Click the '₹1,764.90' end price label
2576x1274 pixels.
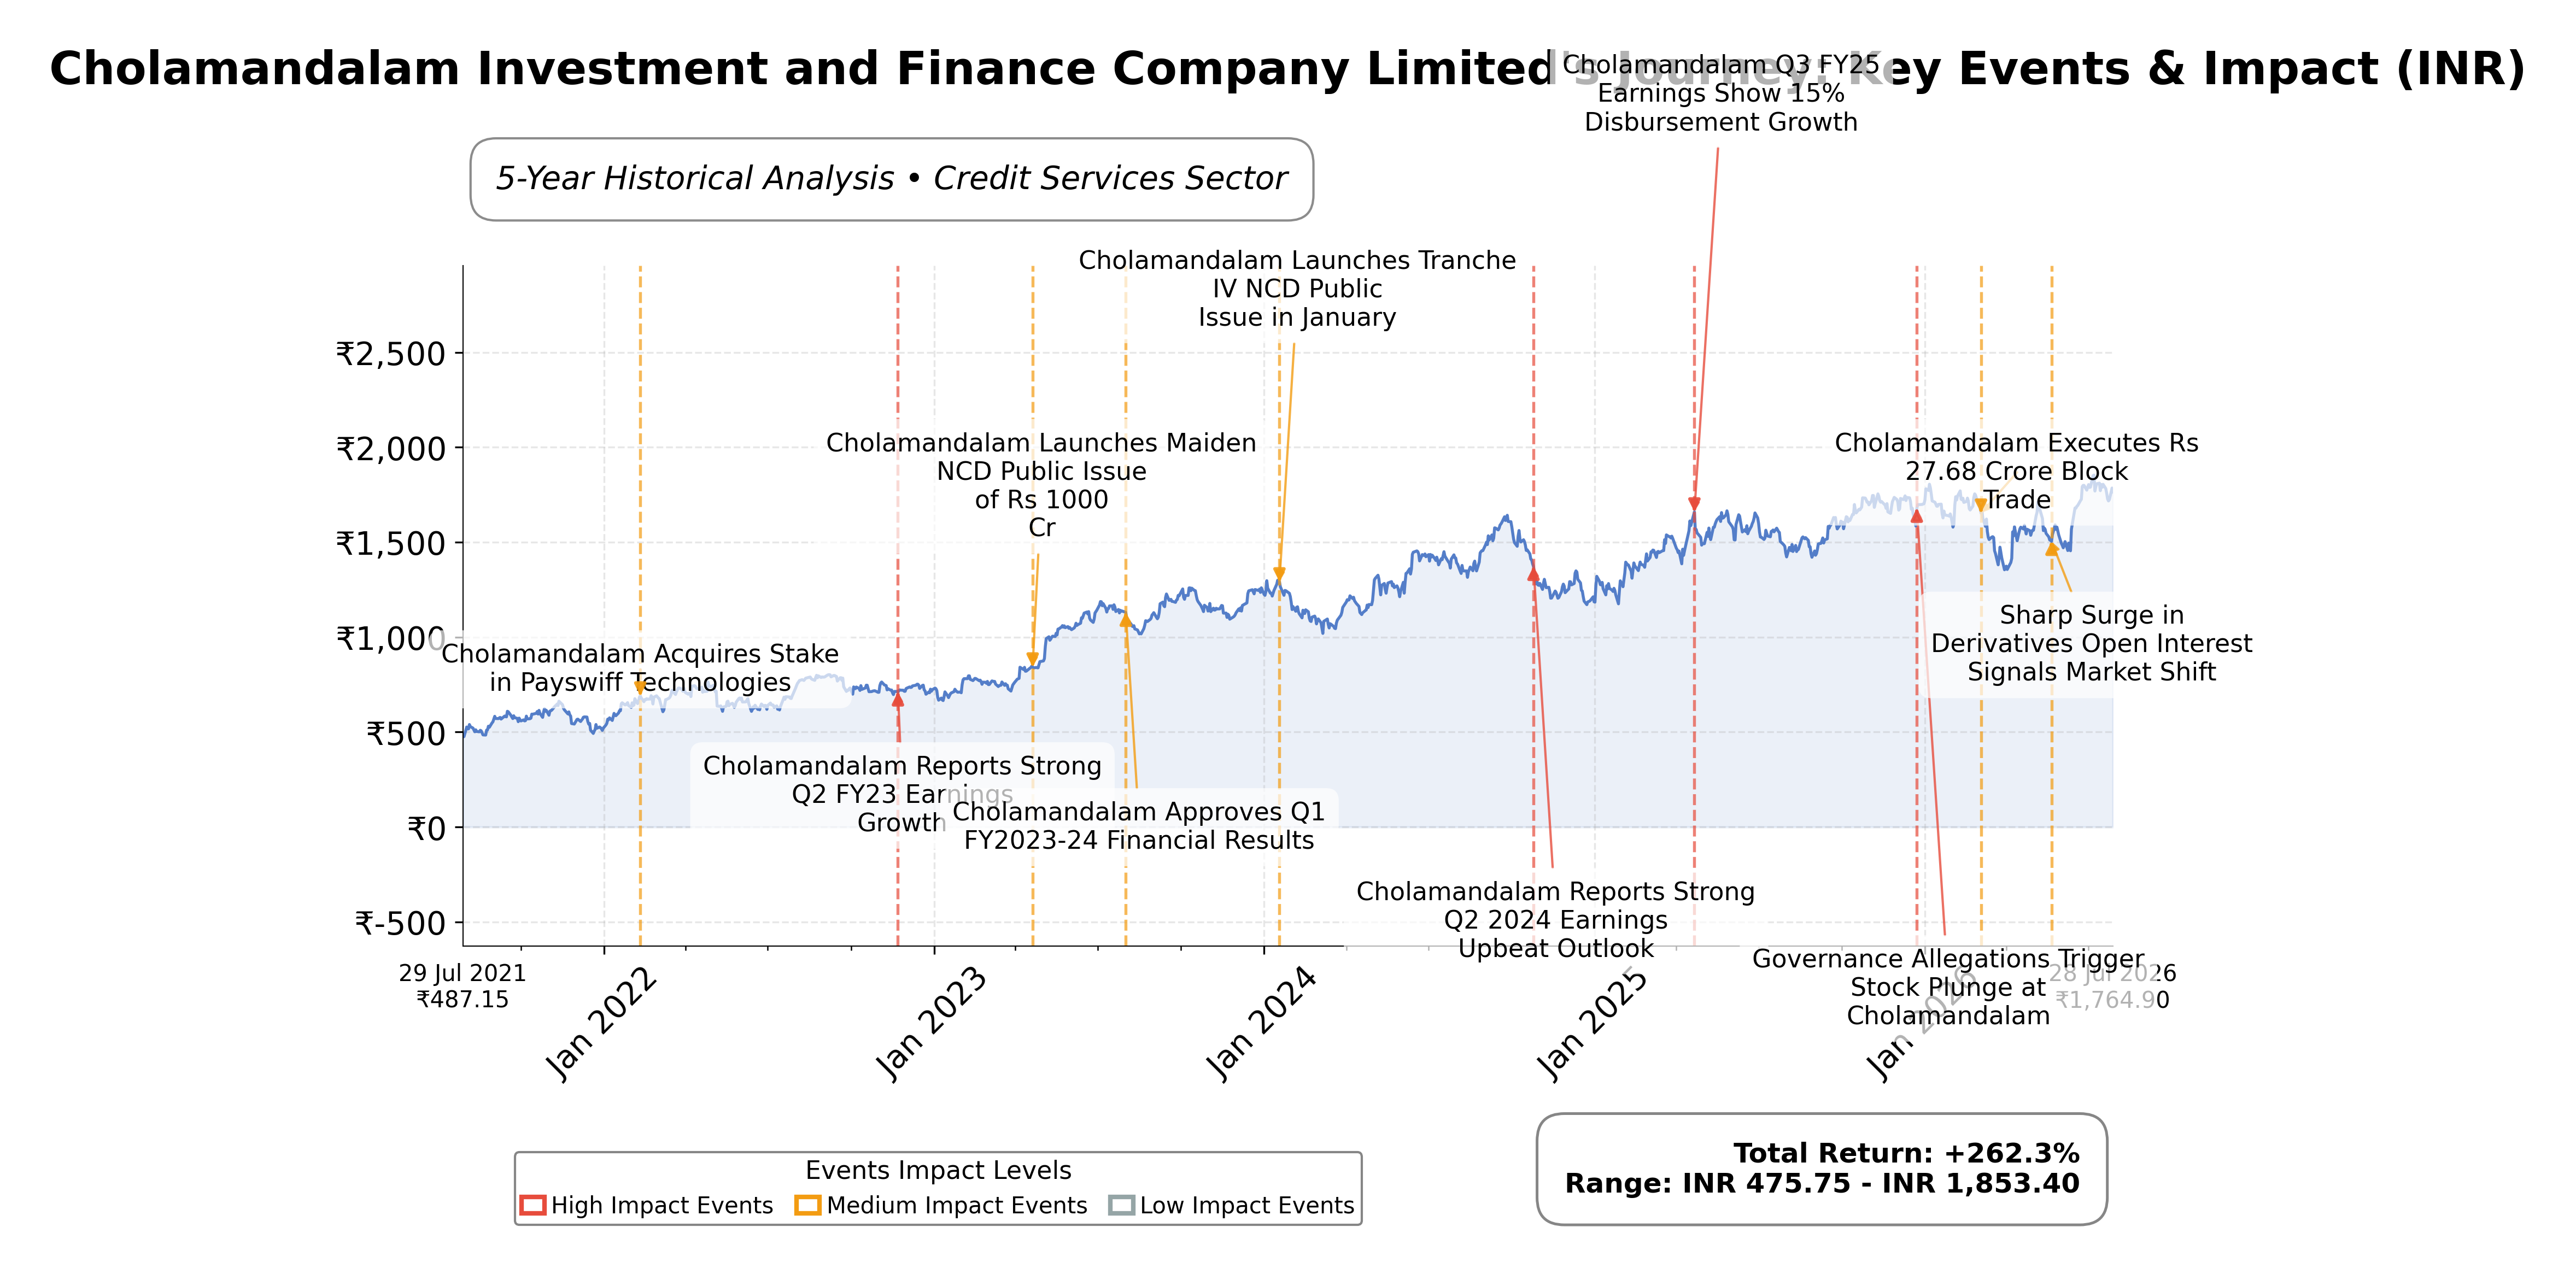click(2112, 1000)
